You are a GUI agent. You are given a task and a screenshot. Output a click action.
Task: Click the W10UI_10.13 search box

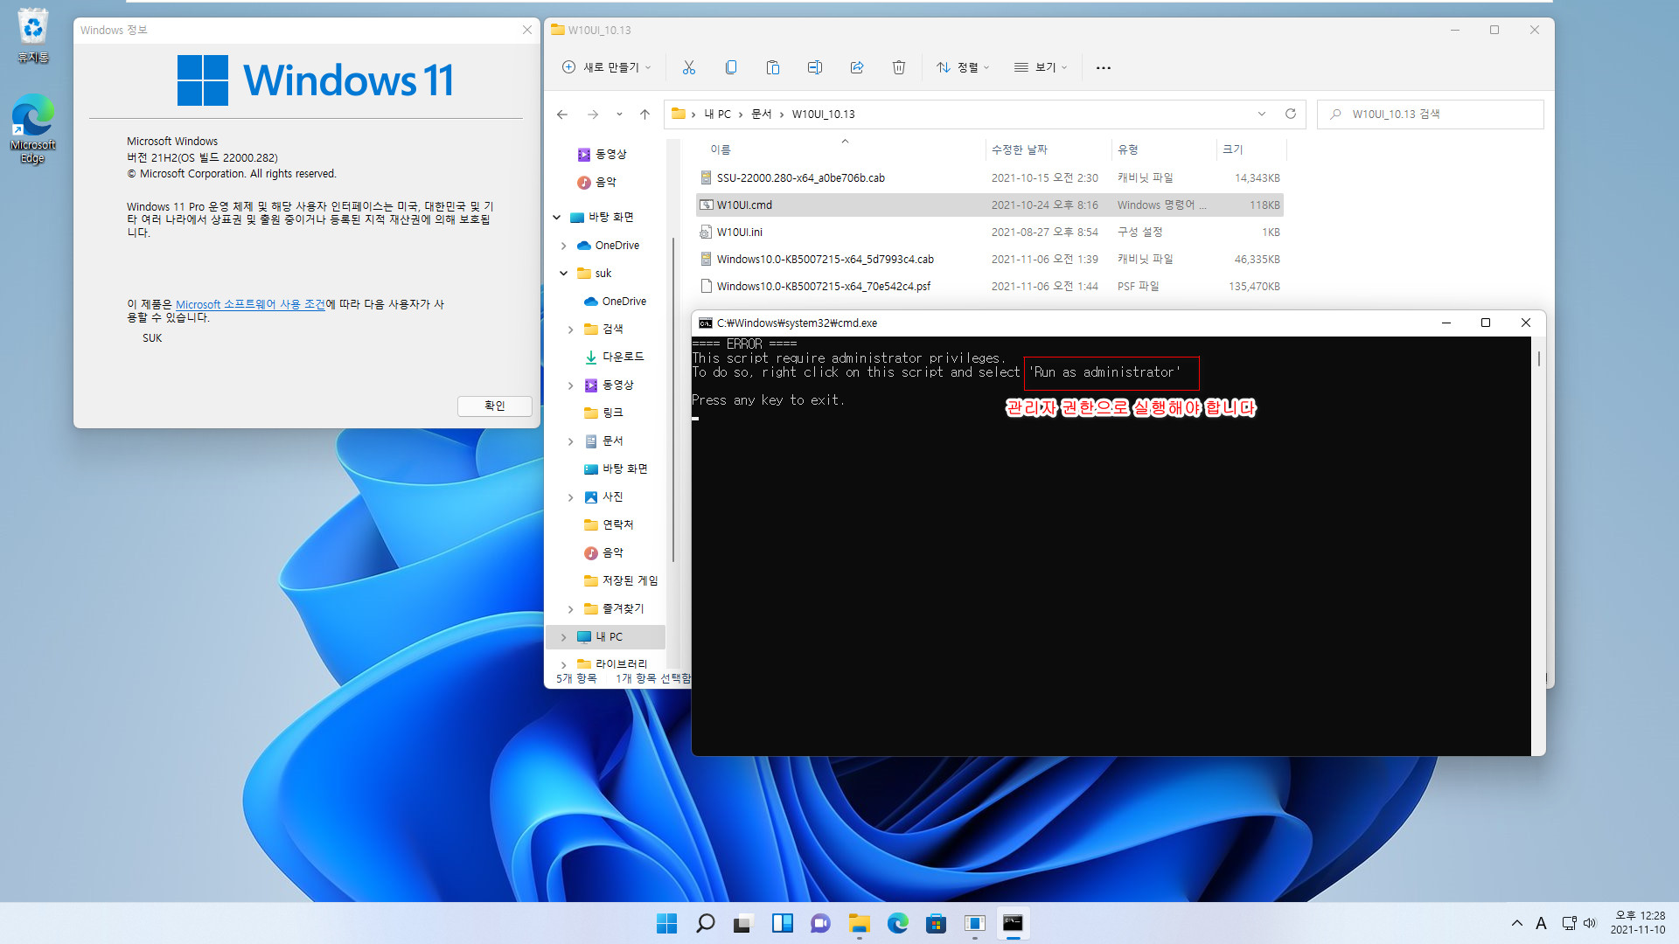click(x=1430, y=115)
